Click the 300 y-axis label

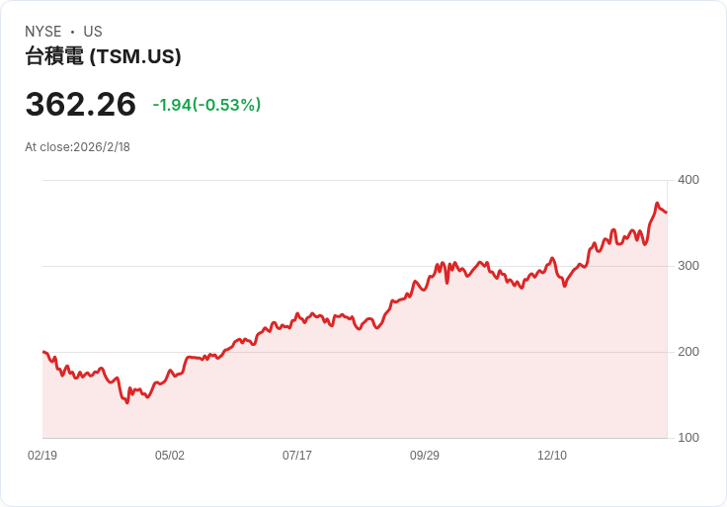pos(688,266)
